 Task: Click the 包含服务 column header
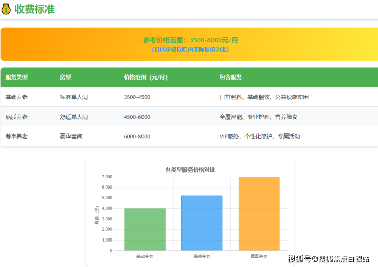point(230,77)
